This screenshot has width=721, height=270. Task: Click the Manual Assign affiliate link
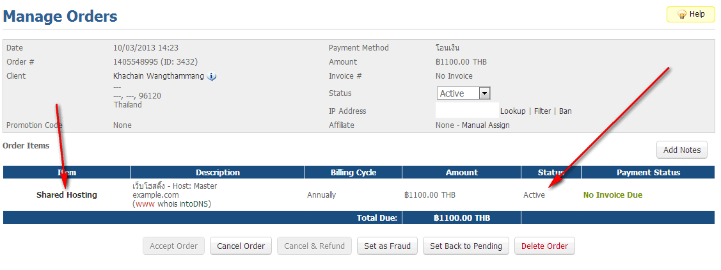486,125
